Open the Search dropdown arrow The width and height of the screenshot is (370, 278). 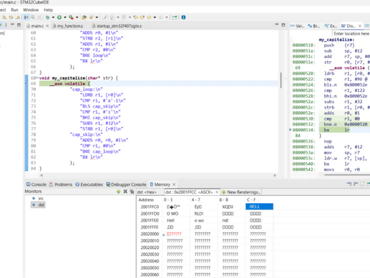(97, 17)
